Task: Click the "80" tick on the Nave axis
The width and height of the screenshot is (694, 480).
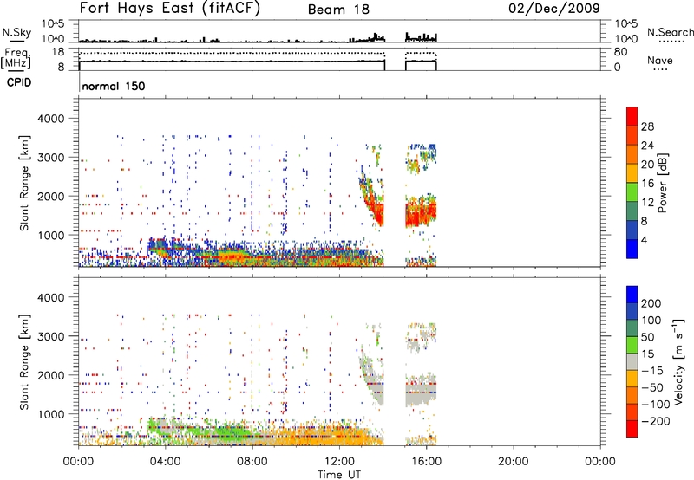Action: click(x=620, y=52)
